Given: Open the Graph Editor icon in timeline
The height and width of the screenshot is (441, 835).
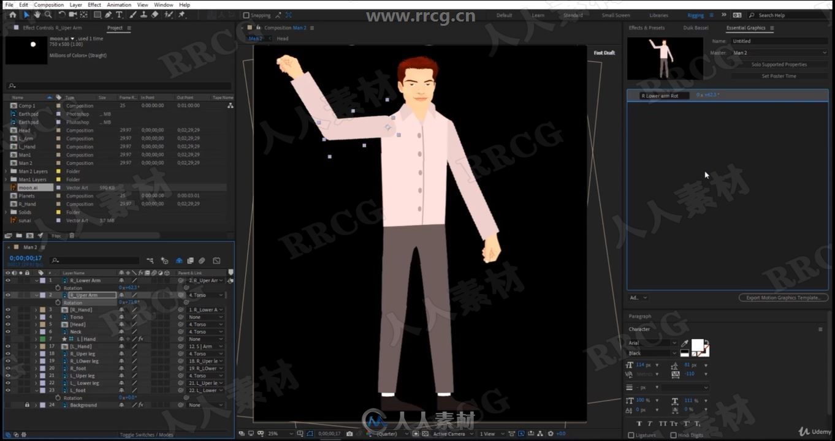Looking at the screenshot, I should 216,260.
